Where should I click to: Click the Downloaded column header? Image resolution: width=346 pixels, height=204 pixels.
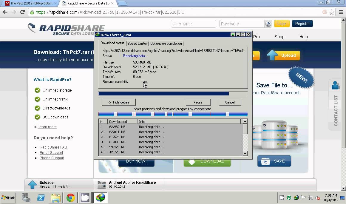tap(122, 121)
